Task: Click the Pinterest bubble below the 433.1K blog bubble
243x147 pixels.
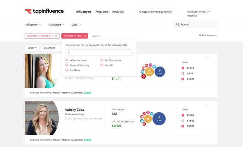Action: (144, 76)
